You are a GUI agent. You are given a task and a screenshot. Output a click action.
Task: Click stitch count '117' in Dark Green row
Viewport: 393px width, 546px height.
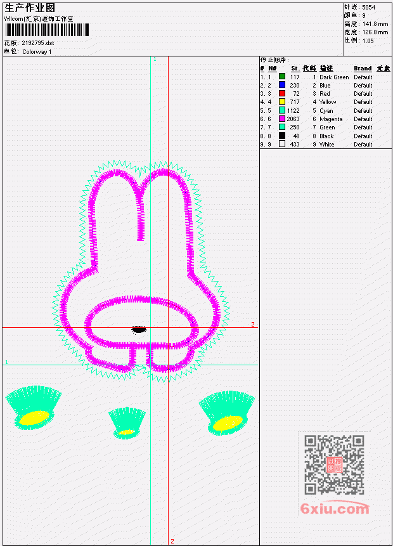[x=295, y=77]
